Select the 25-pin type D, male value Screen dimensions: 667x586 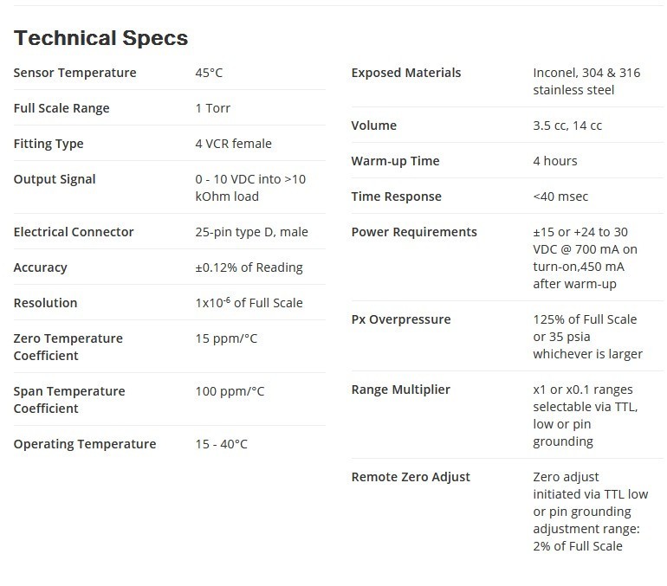click(251, 232)
